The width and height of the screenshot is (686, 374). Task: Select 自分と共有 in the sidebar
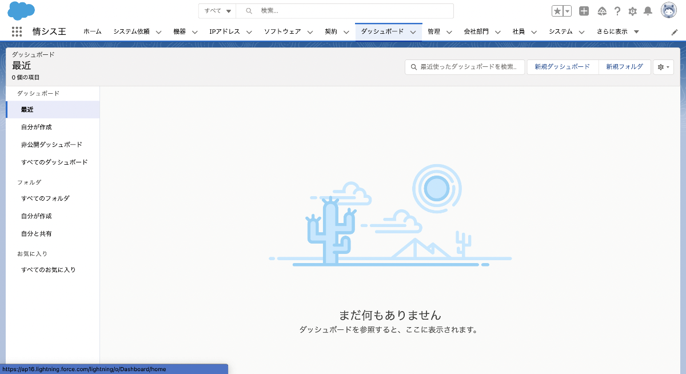point(53,234)
